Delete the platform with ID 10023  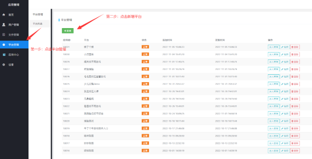tap(295, 99)
